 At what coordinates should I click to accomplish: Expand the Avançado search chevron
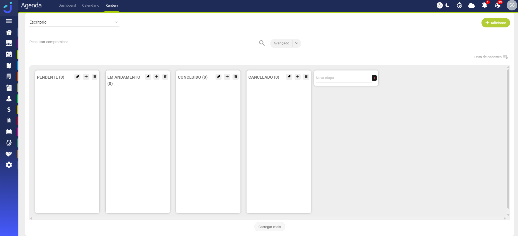297,43
